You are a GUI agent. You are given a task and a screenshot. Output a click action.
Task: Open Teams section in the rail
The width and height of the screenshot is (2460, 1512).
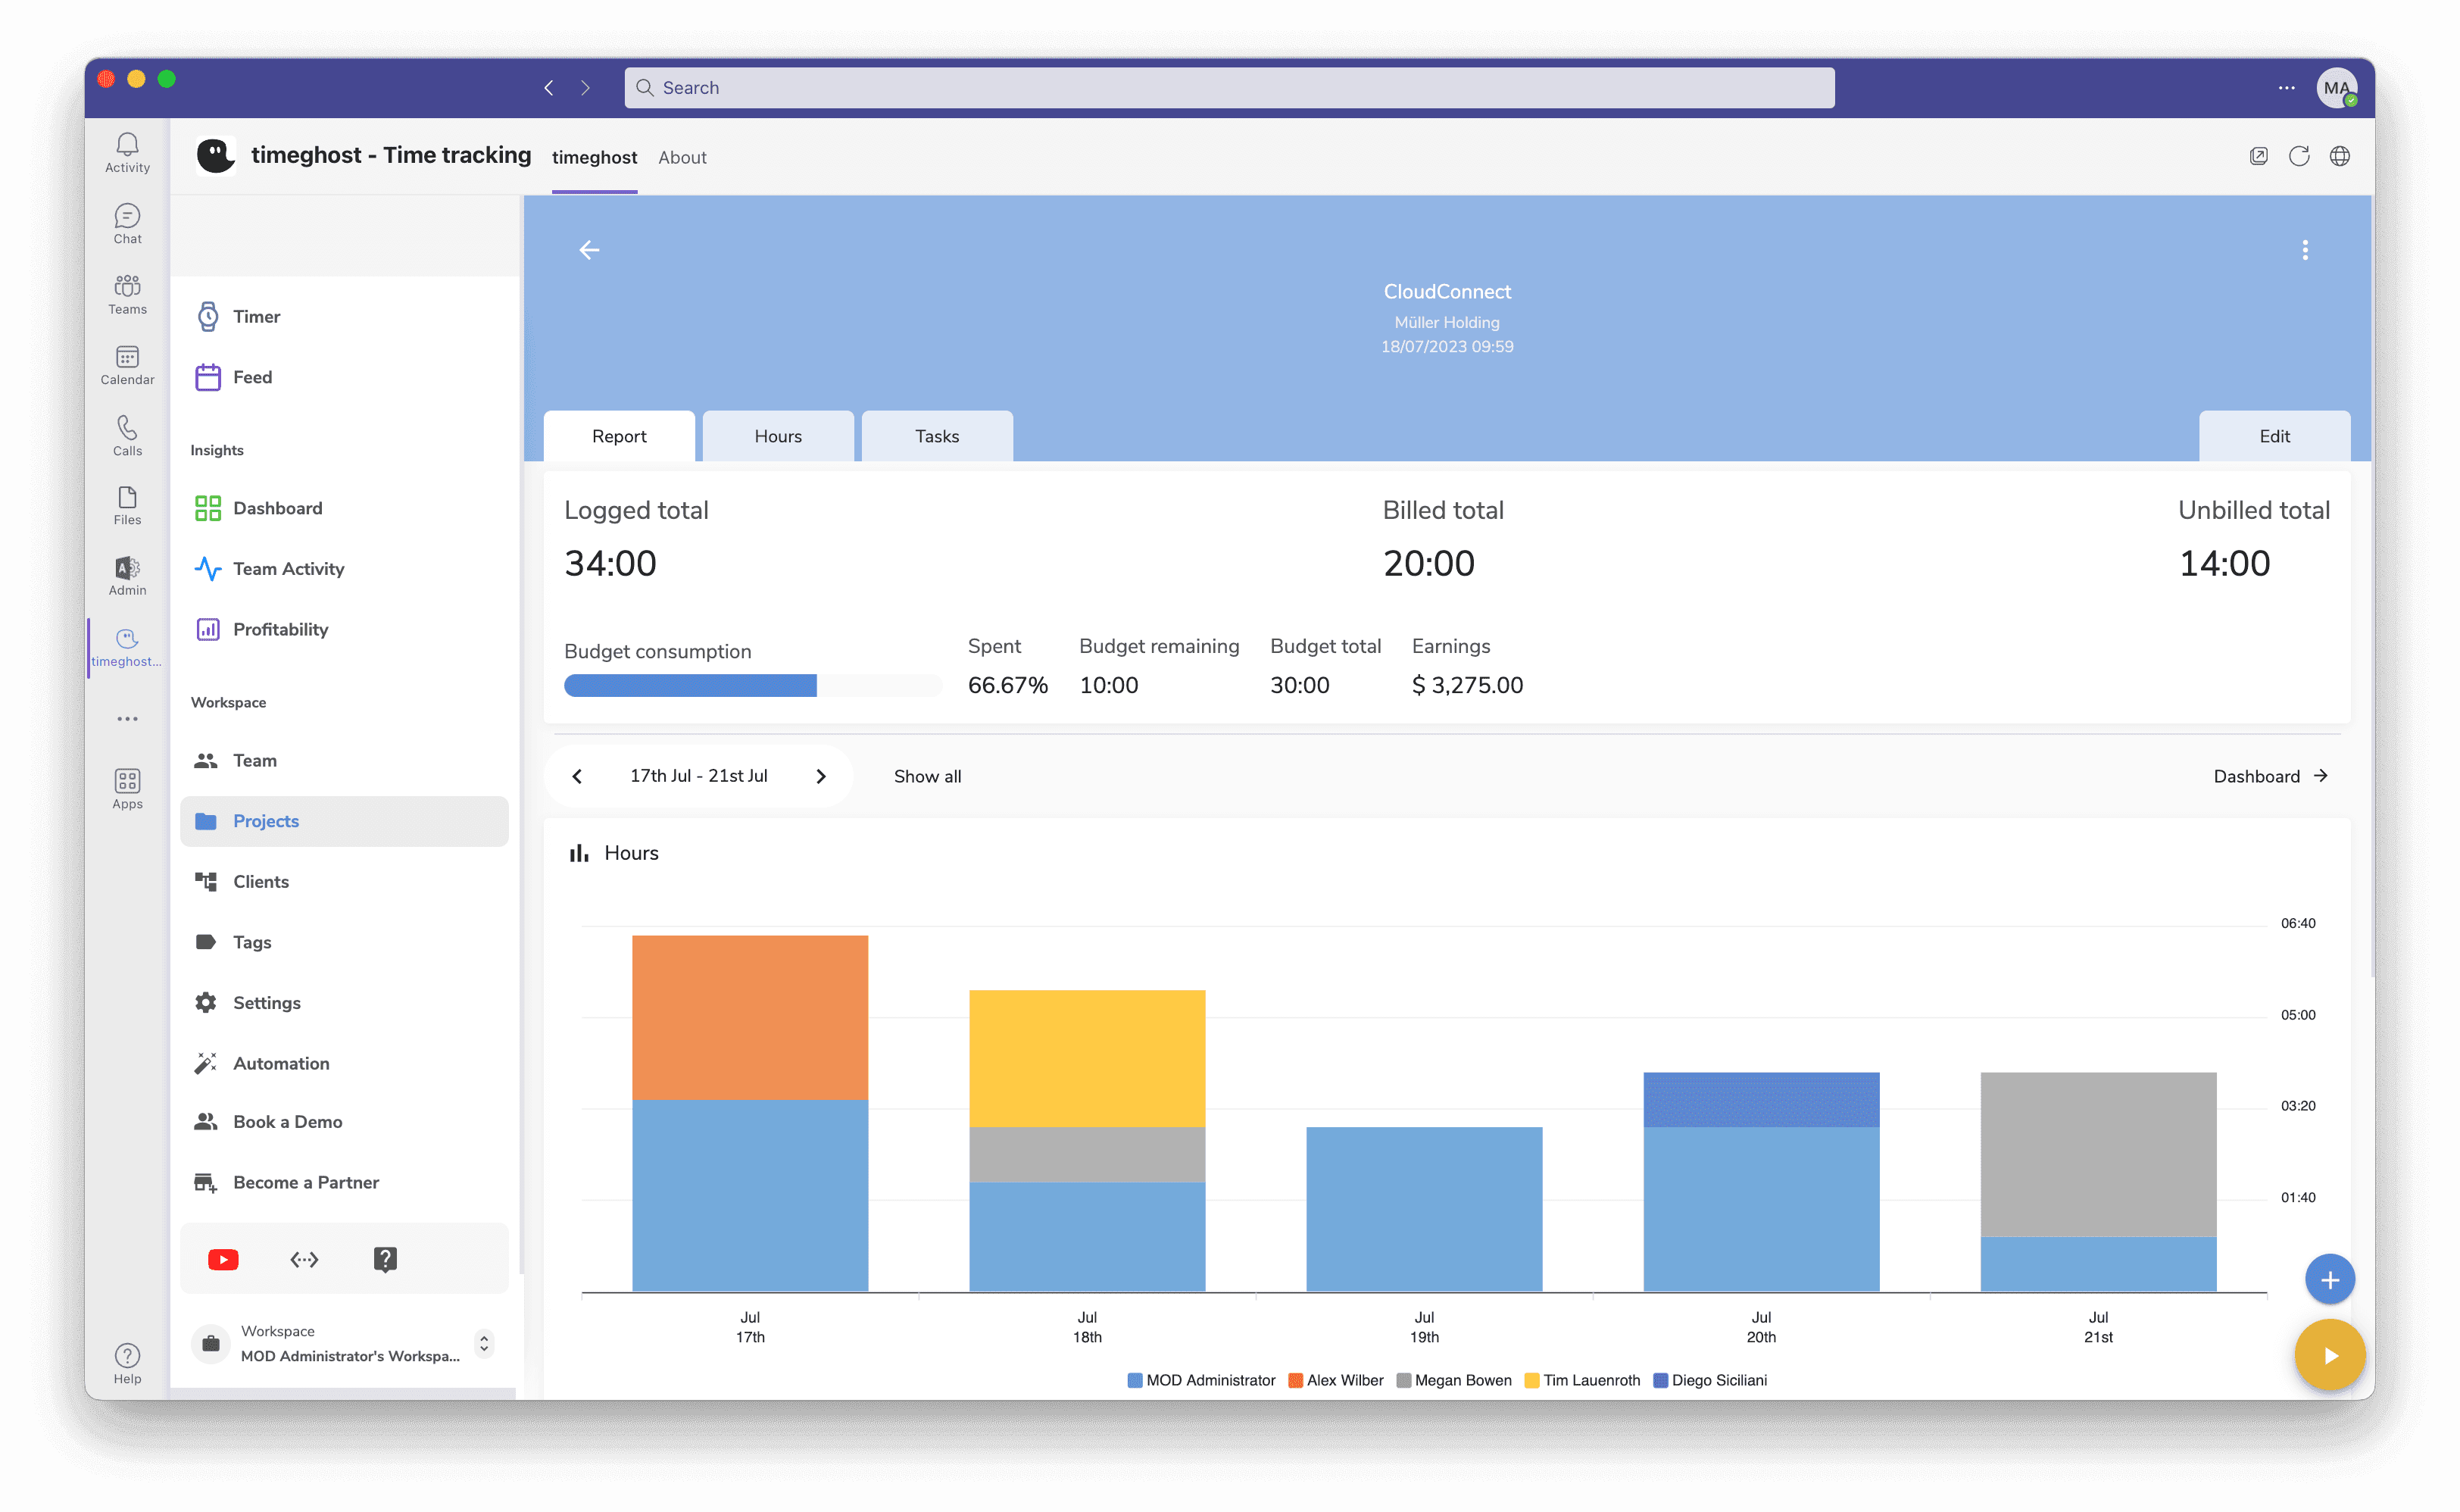127,295
